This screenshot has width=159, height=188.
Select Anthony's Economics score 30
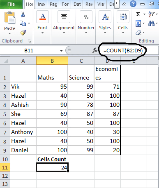[x=107, y=132]
